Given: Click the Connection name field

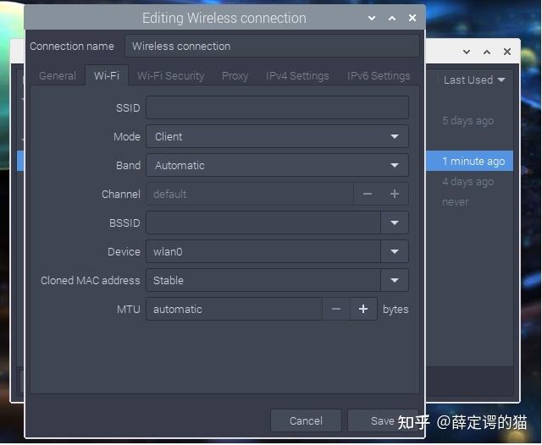Looking at the screenshot, I should [272, 46].
